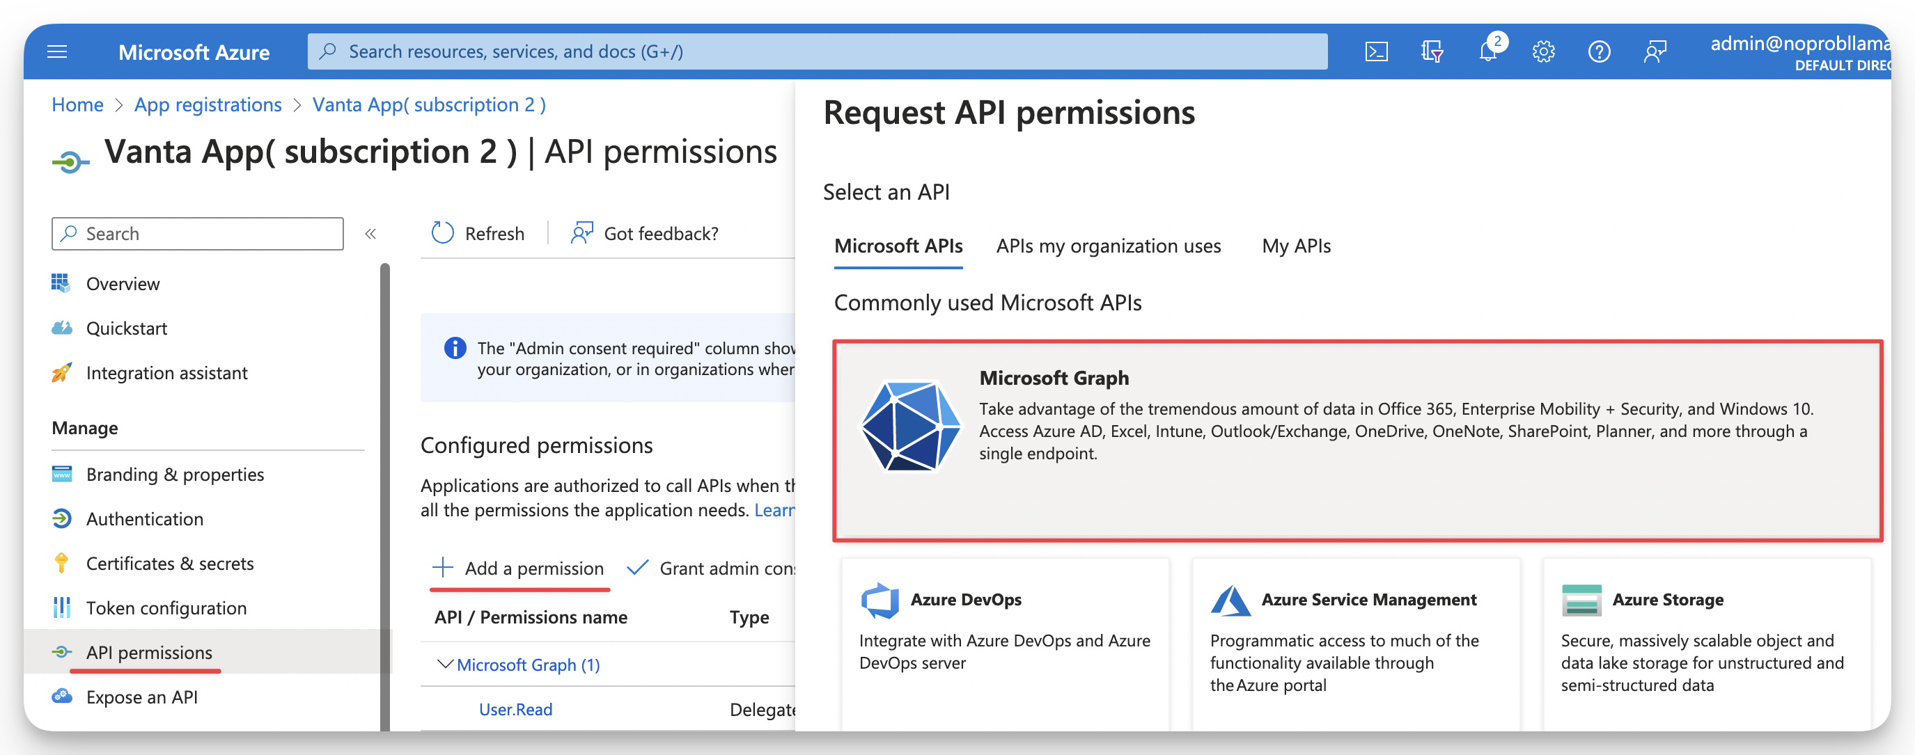Select API permissions in the sidebar

pos(208,652)
